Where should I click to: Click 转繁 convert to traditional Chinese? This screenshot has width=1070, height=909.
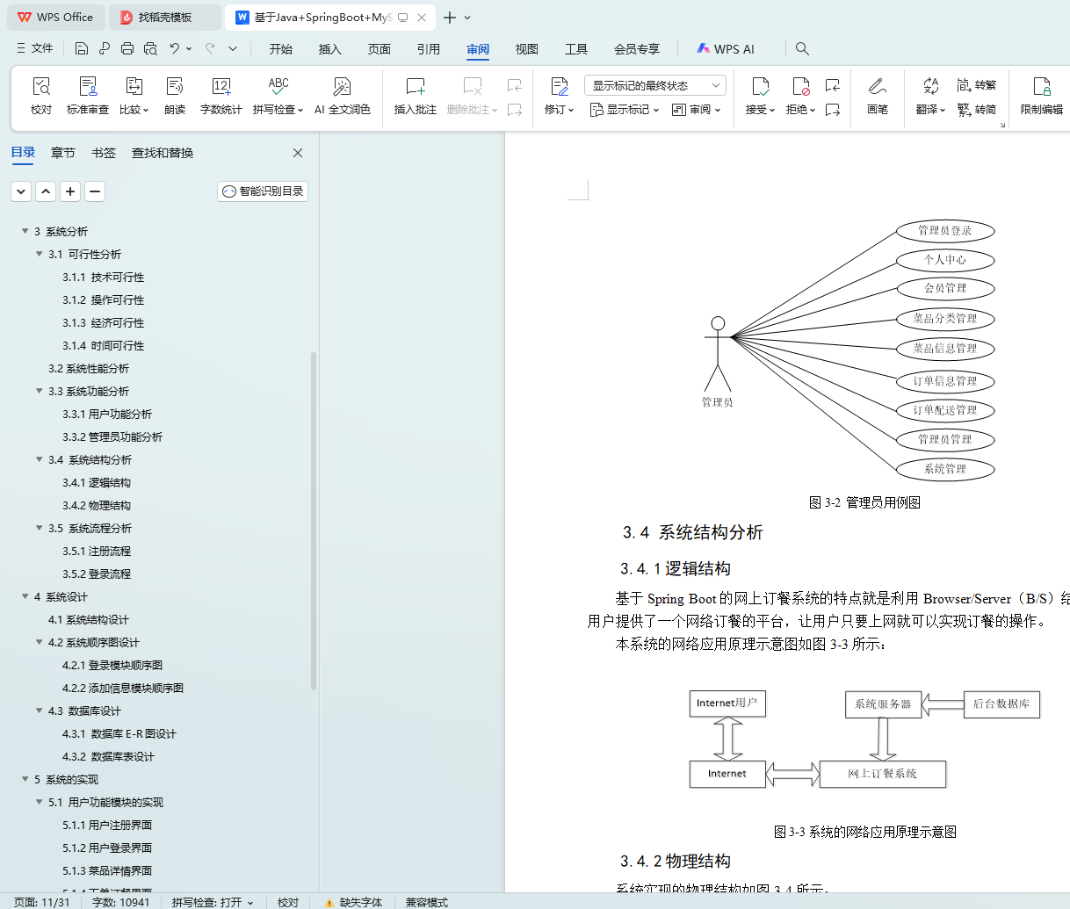click(977, 85)
